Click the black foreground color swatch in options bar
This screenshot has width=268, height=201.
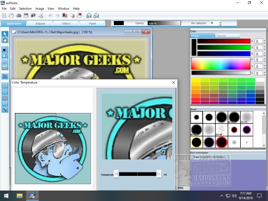119,23
